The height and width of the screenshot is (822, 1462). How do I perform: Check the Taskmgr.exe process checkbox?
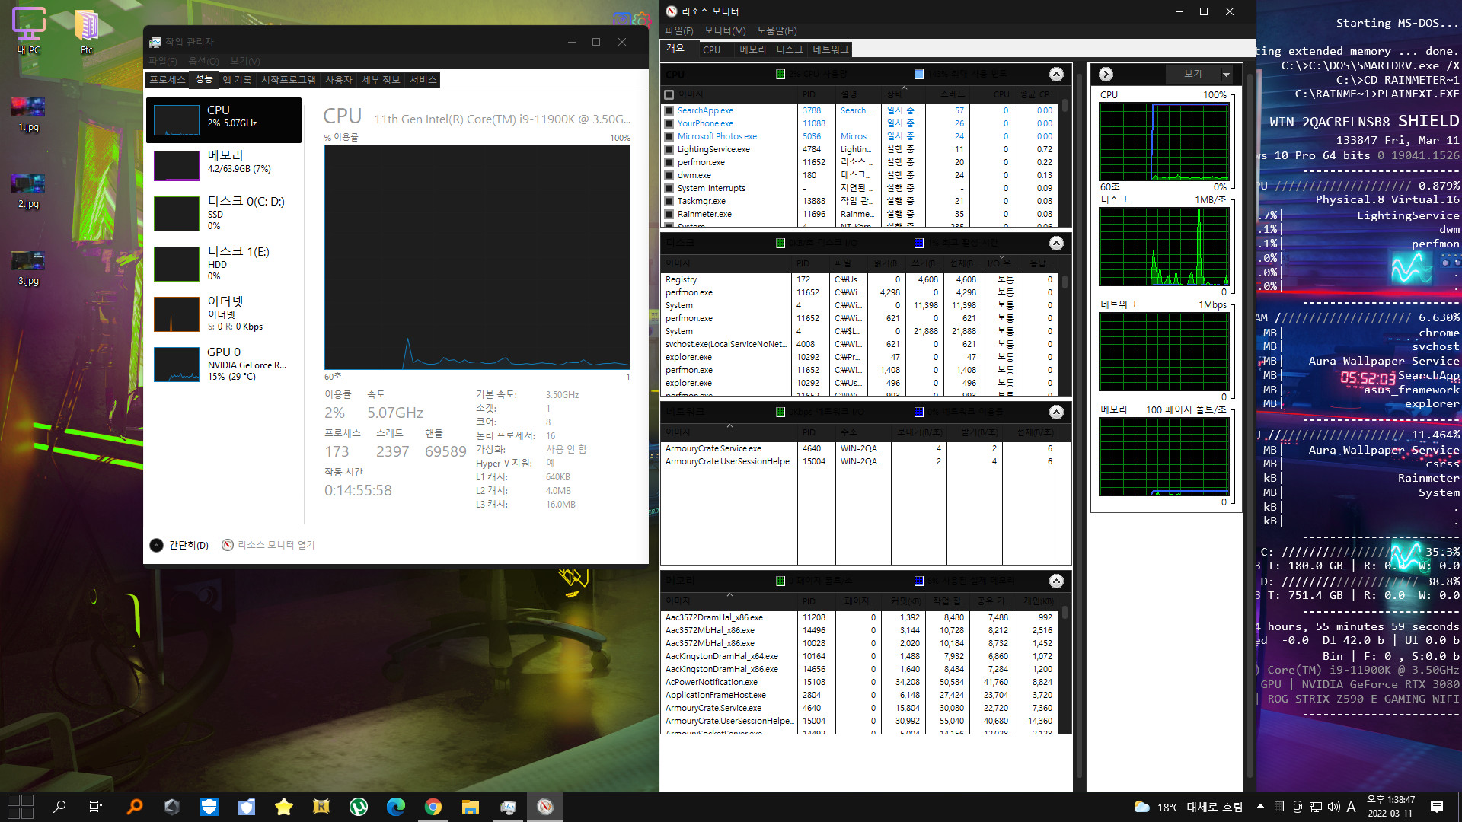[669, 202]
